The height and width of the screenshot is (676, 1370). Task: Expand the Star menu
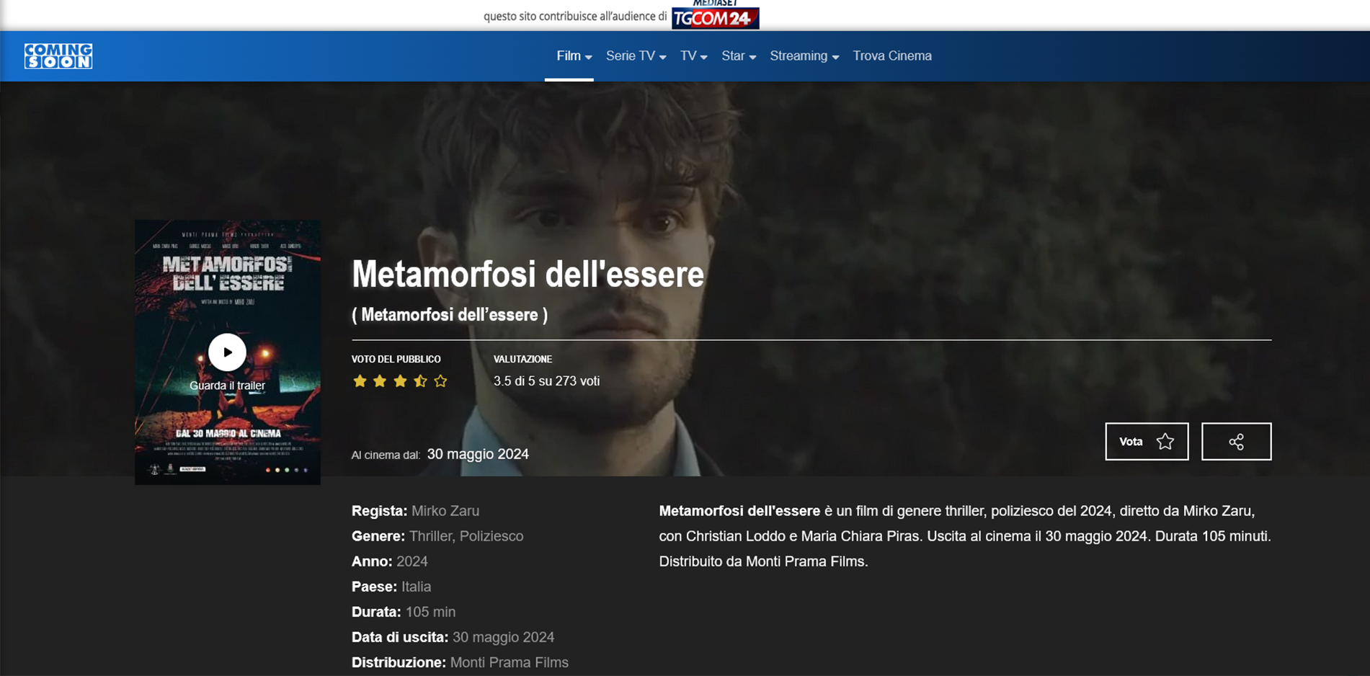pos(739,56)
